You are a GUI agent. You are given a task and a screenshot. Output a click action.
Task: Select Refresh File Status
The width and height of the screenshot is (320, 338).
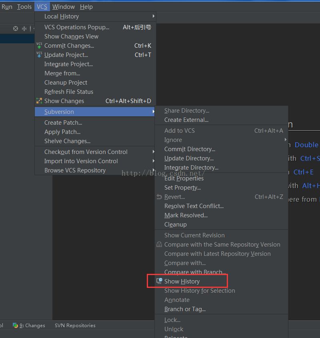95,91
